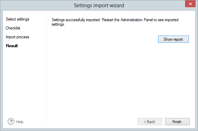Exit the wizard using the Finish button
Viewport: 198px width, 131px height.
pos(177,122)
